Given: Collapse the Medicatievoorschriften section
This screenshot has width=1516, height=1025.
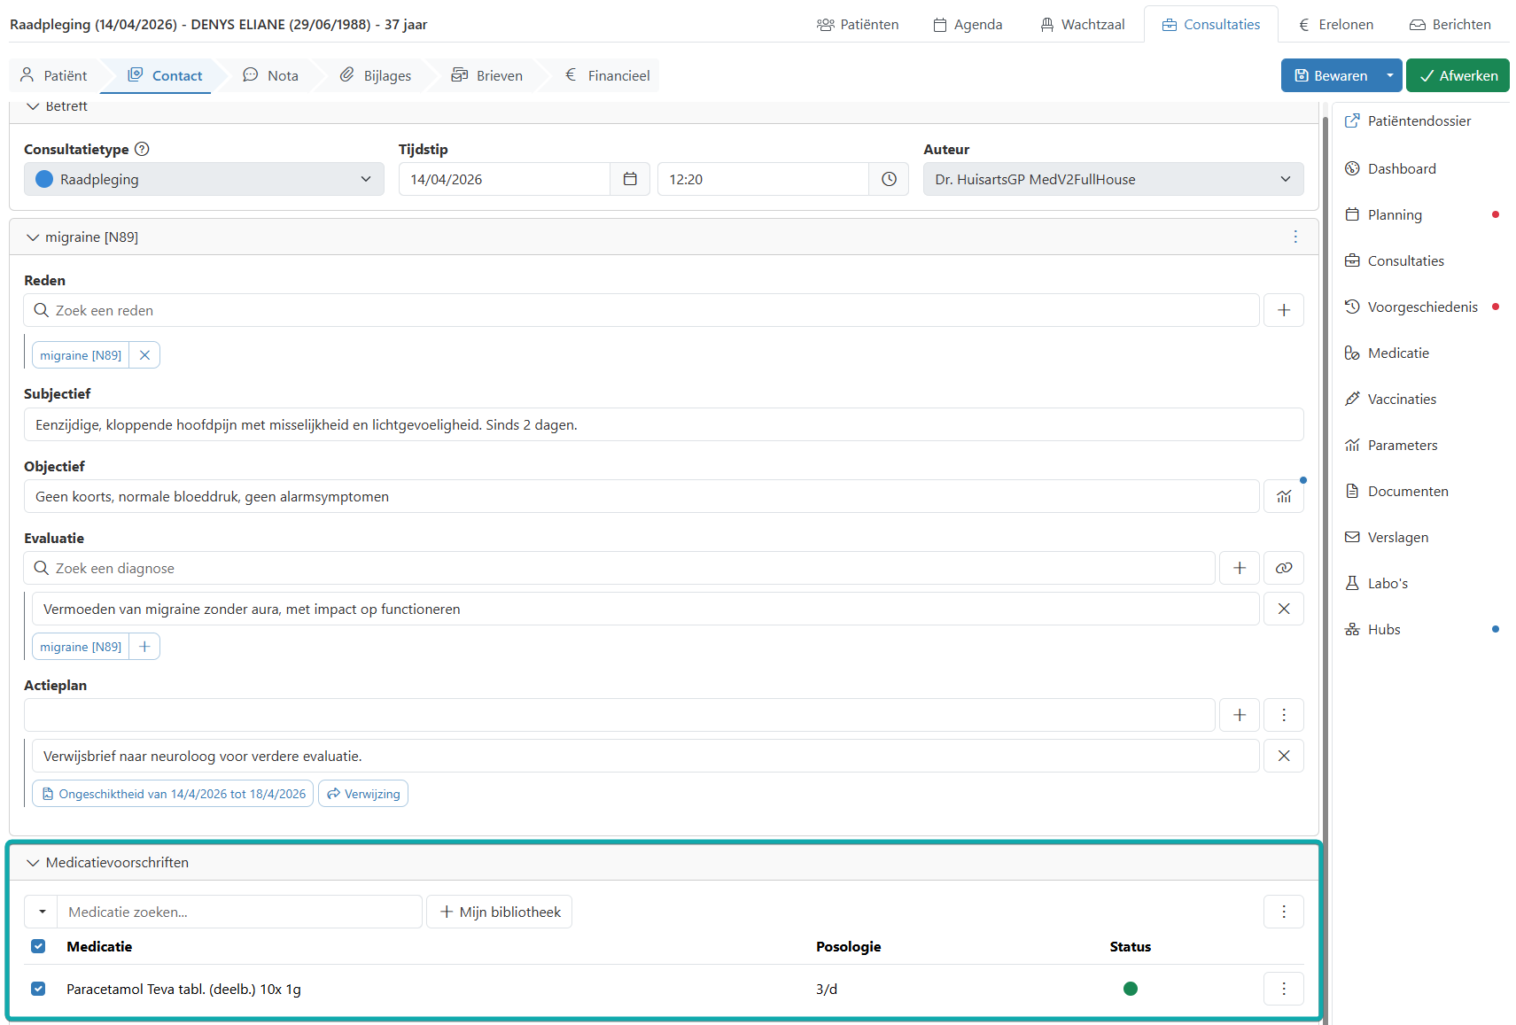Looking at the screenshot, I should click(x=33, y=863).
